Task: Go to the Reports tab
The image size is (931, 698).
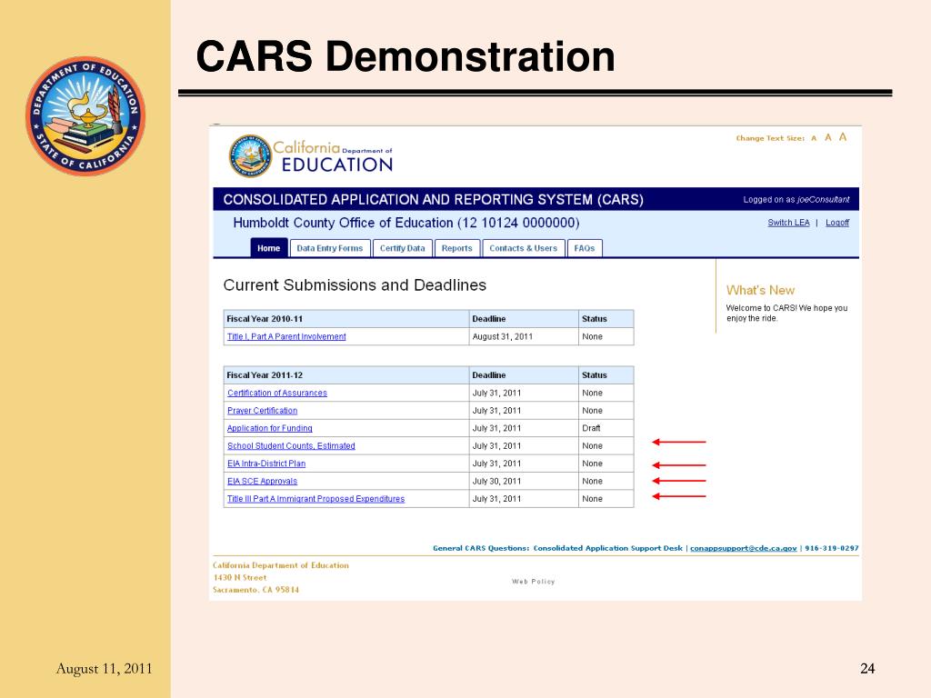Action: pyautogui.click(x=457, y=248)
